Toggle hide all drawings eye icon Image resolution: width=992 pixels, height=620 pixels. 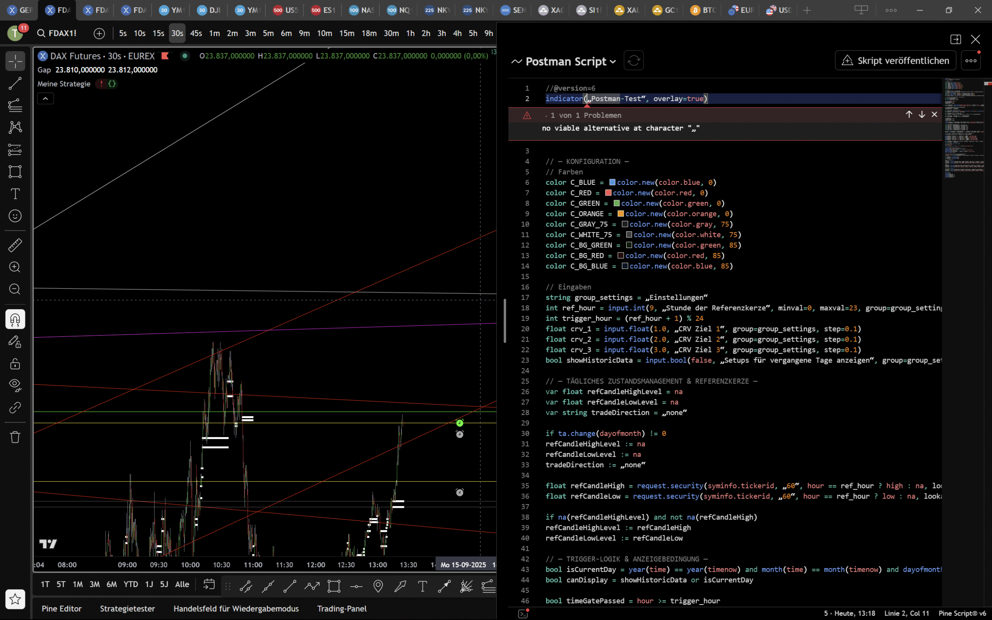tap(15, 385)
